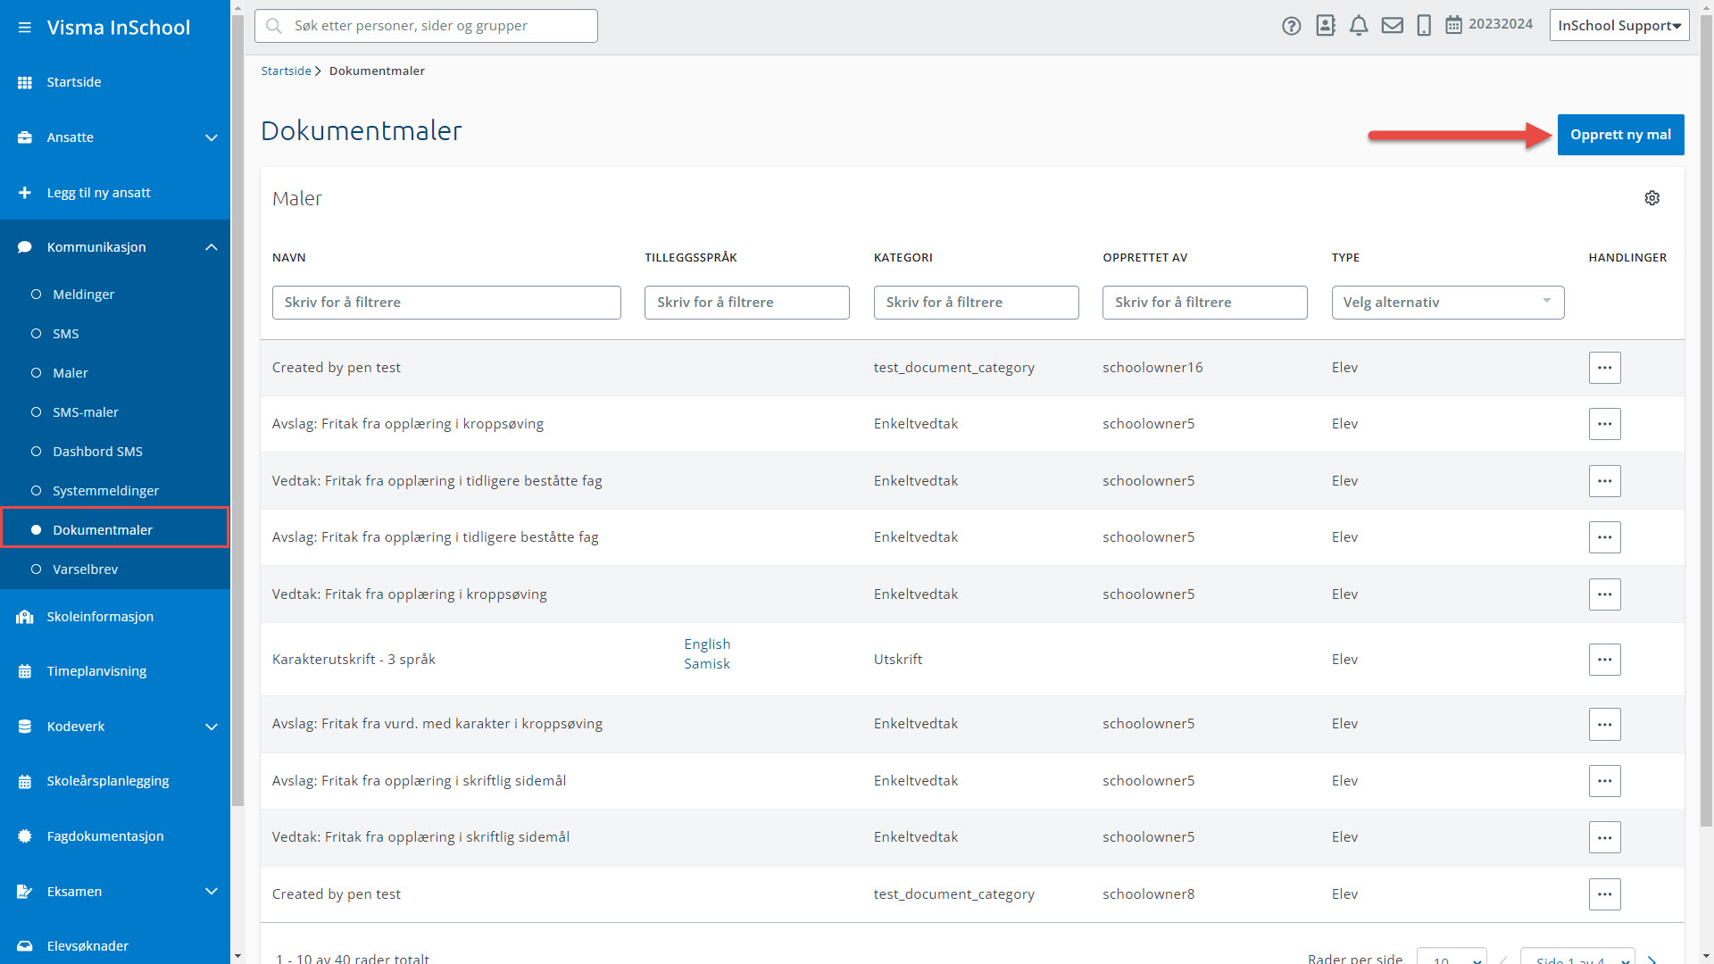Open actions menu for Karakterutskrift row
This screenshot has width=1714, height=964.
(1604, 660)
